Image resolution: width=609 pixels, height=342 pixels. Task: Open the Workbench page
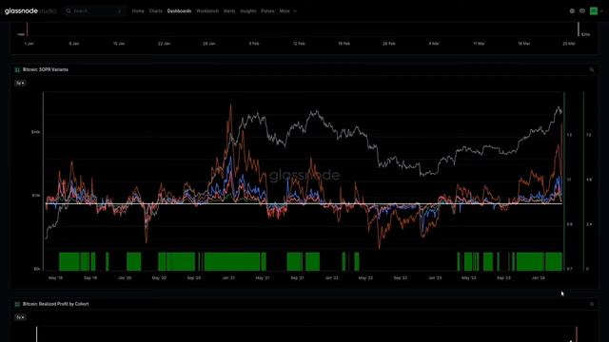(207, 10)
